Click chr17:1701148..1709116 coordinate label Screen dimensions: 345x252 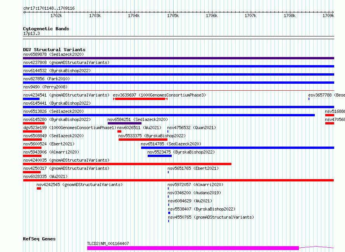pyautogui.click(x=49, y=9)
